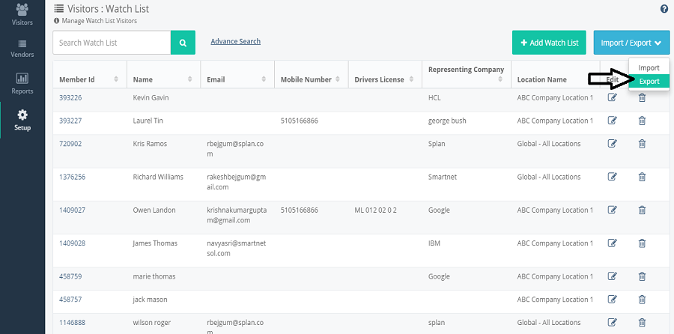Viewport: 674px width, 334px height.
Task: Open the Import / Export dropdown
Action: click(x=631, y=43)
